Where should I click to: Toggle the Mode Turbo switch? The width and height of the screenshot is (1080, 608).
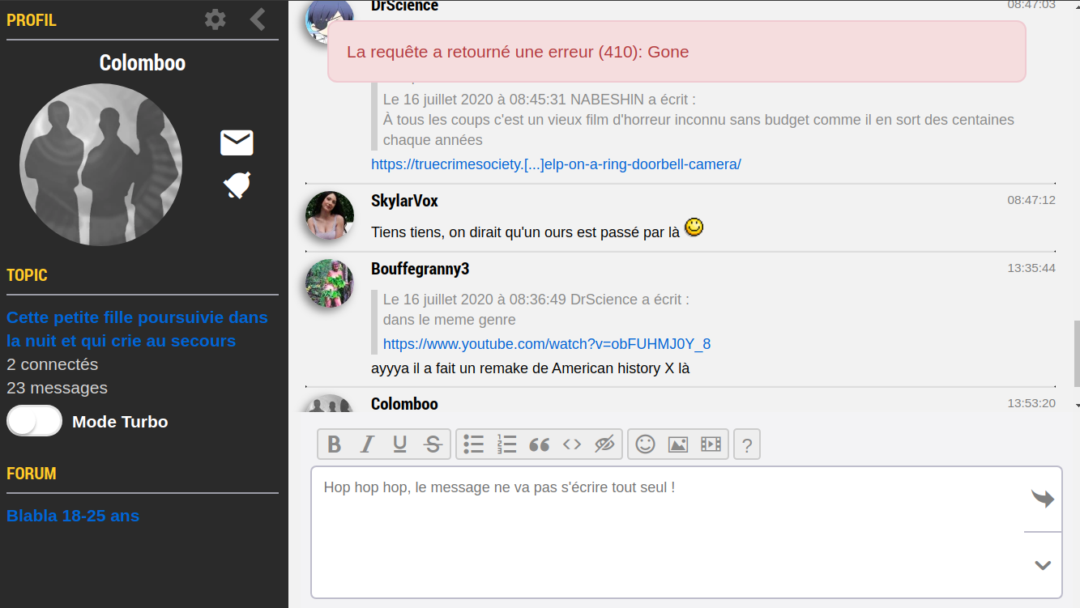[35, 421]
